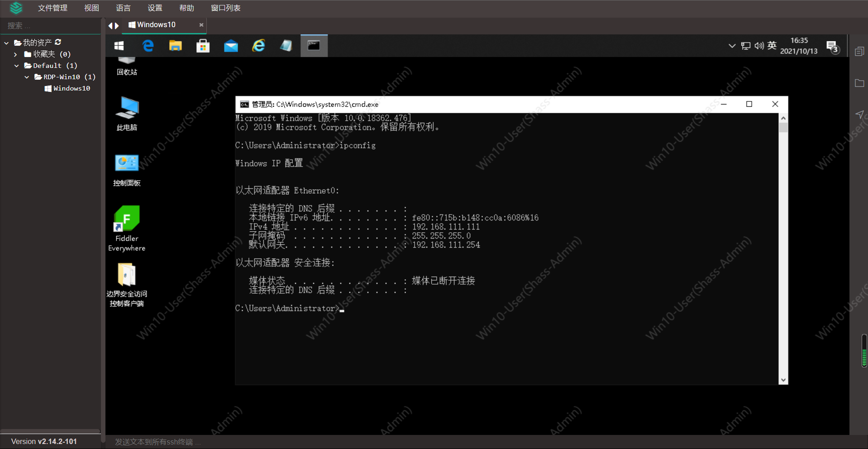This screenshot has height=449, width=868.
Task: Open the 窗口列表 menu
Action: [x=225, y=8]
